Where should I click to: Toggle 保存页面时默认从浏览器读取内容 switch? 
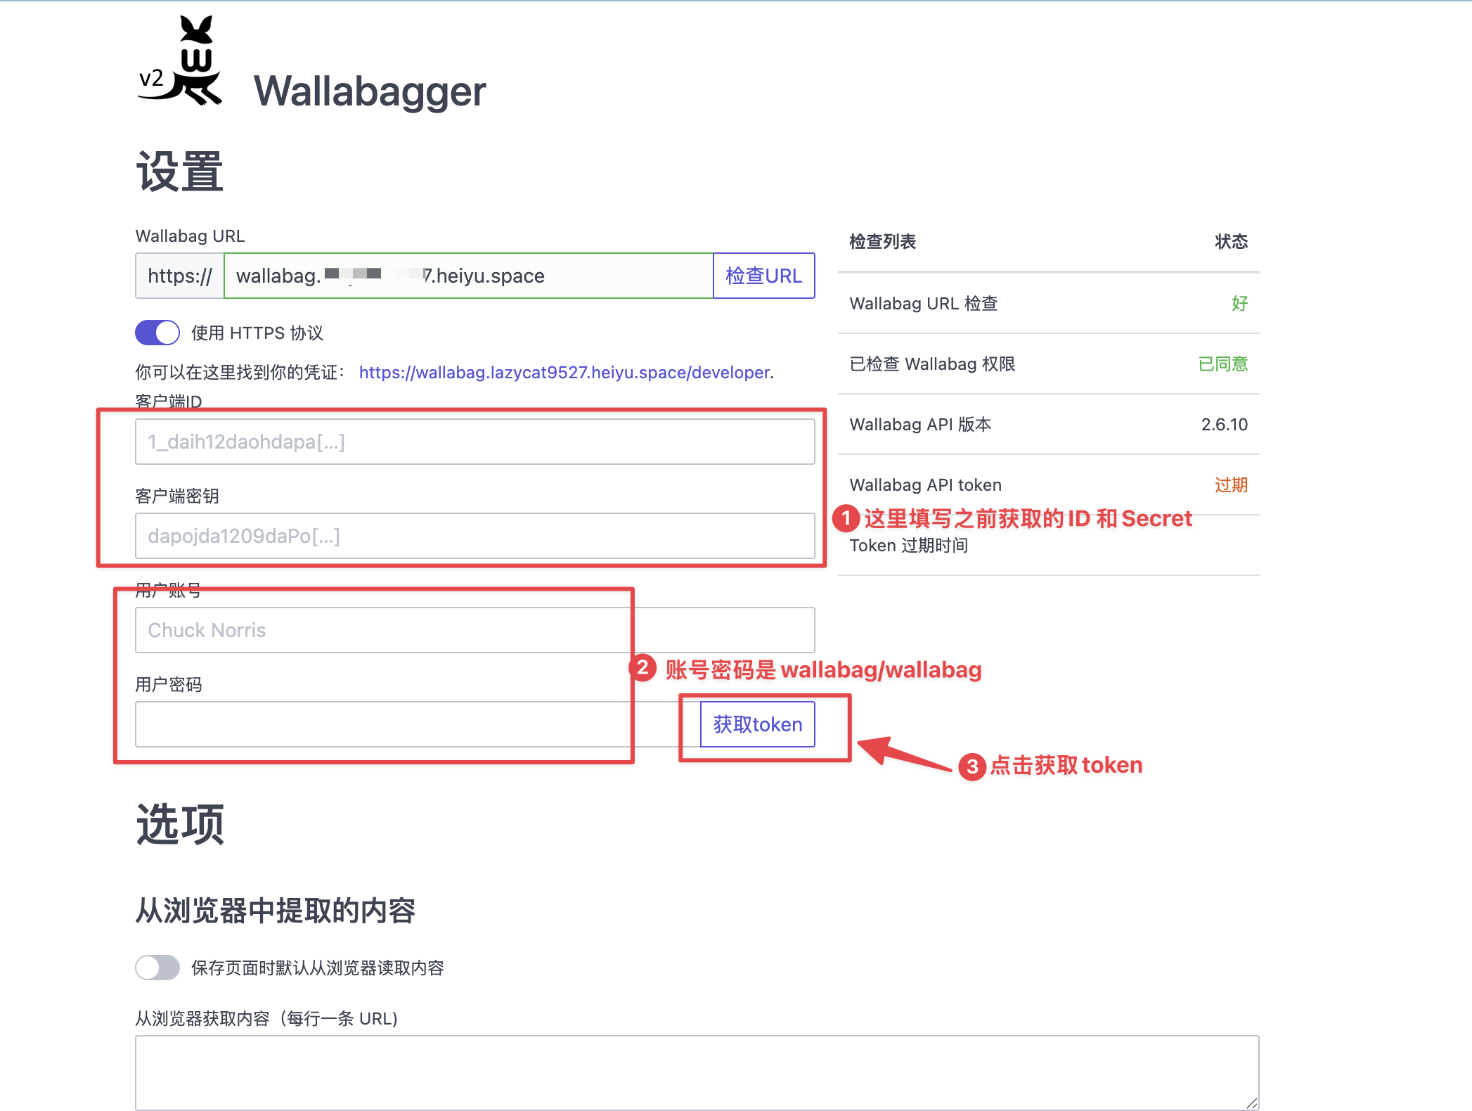pos(157,968)
